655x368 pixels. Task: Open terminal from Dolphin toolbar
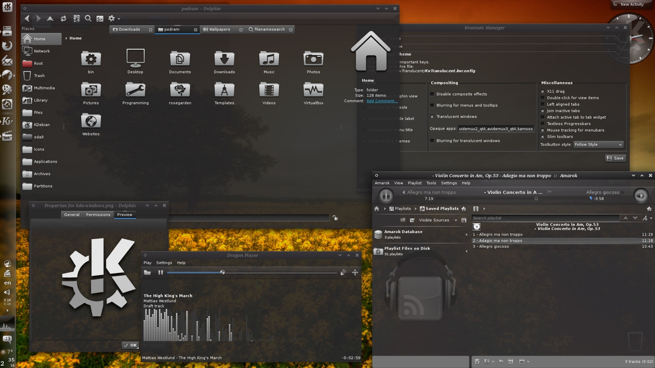(100, 18)
